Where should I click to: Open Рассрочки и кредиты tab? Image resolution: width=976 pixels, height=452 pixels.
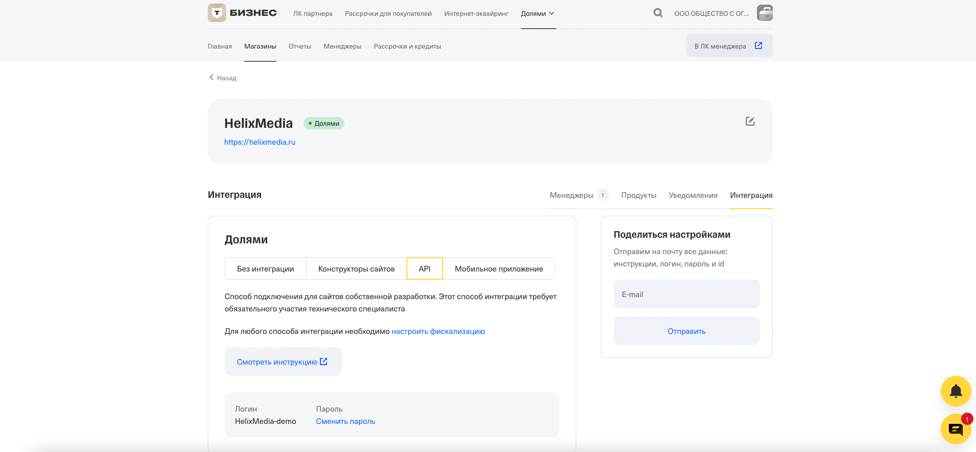pyautogui.click(x=407, y=47)
